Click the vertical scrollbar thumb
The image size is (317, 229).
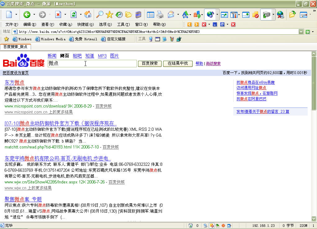coord(314,83)
